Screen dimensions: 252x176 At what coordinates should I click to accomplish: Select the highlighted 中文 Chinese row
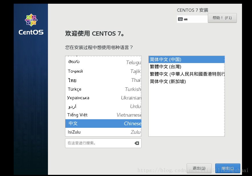pos(103,124)
